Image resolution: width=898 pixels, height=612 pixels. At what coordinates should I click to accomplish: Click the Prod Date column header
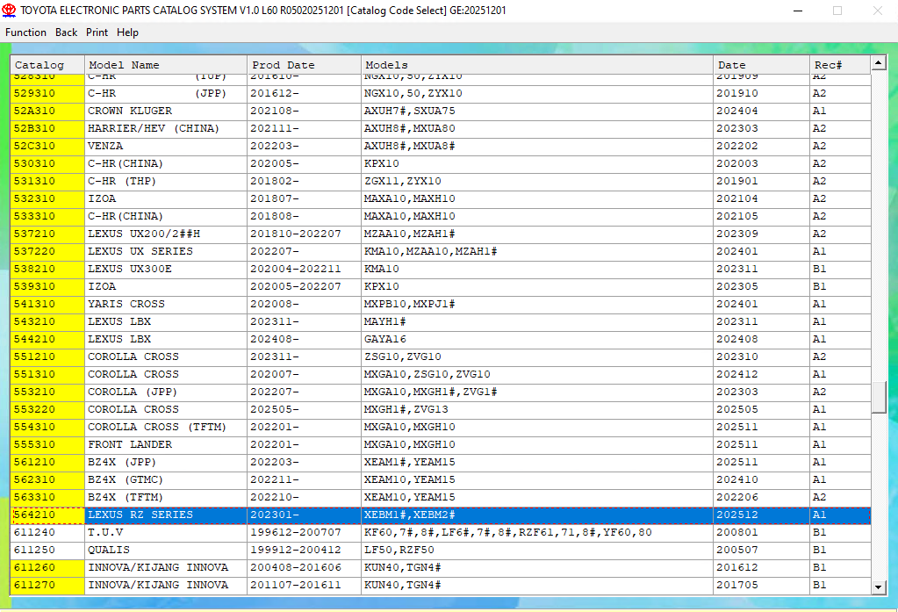pos(304,65)
